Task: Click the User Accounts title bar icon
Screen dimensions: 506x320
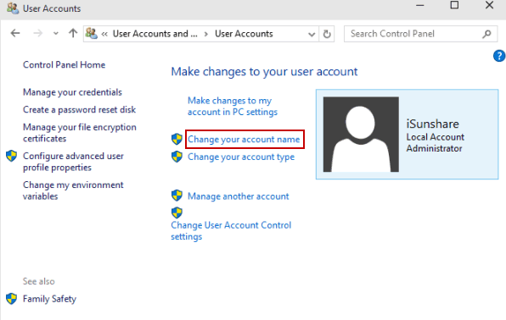Action: pos(13,8)
